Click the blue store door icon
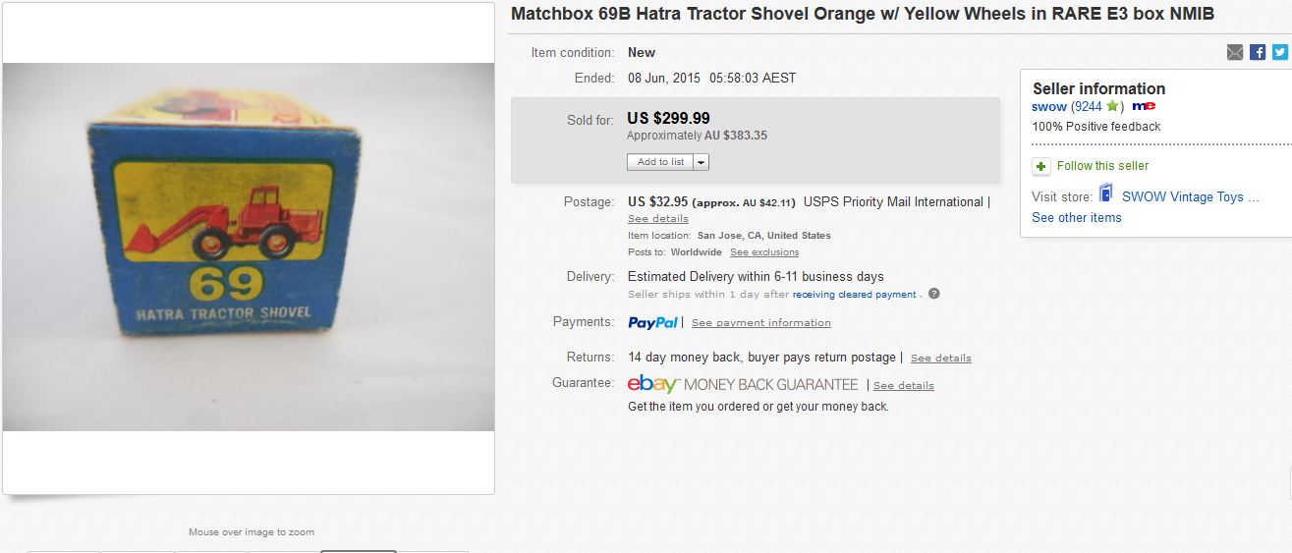The width and height of the screenshot is (1292, 553). pos(1106,194)
